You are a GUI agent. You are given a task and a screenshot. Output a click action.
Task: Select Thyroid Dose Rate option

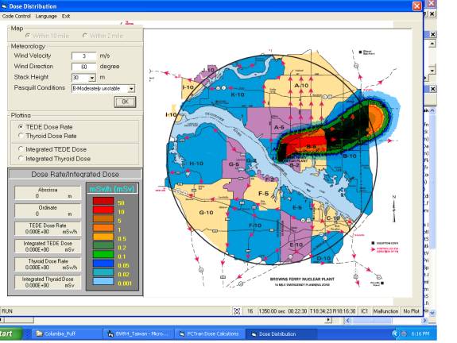[21, 136]
